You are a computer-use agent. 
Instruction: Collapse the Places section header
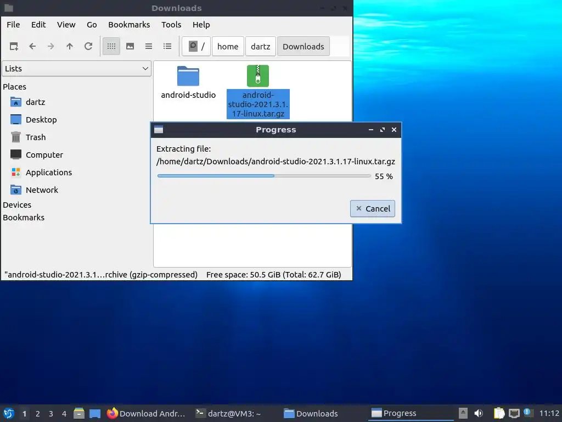[15, 87]
